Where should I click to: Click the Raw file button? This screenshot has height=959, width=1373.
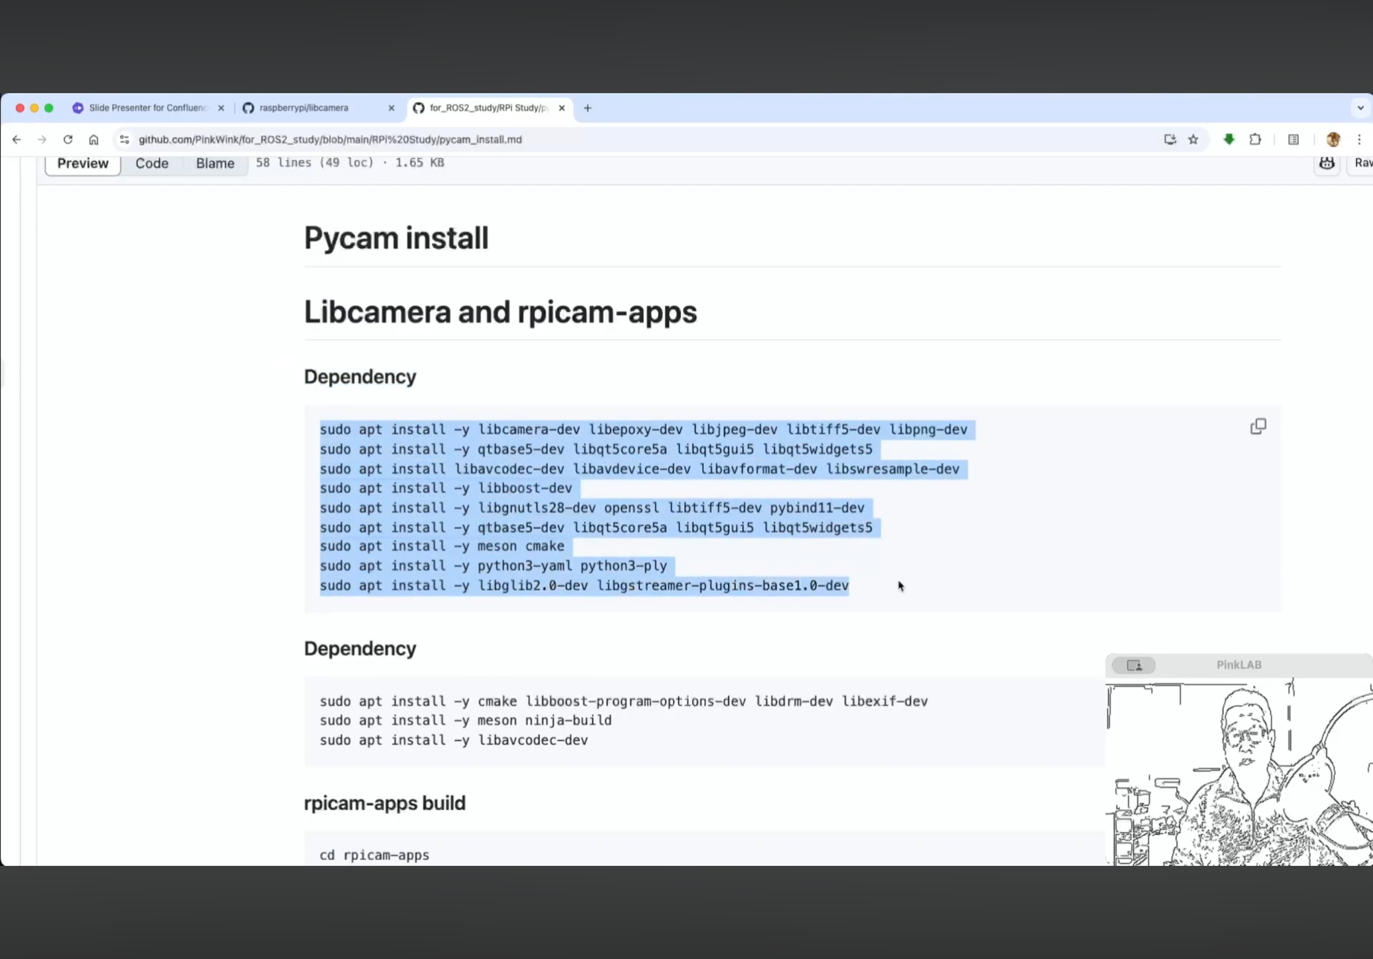(1362, 163)
